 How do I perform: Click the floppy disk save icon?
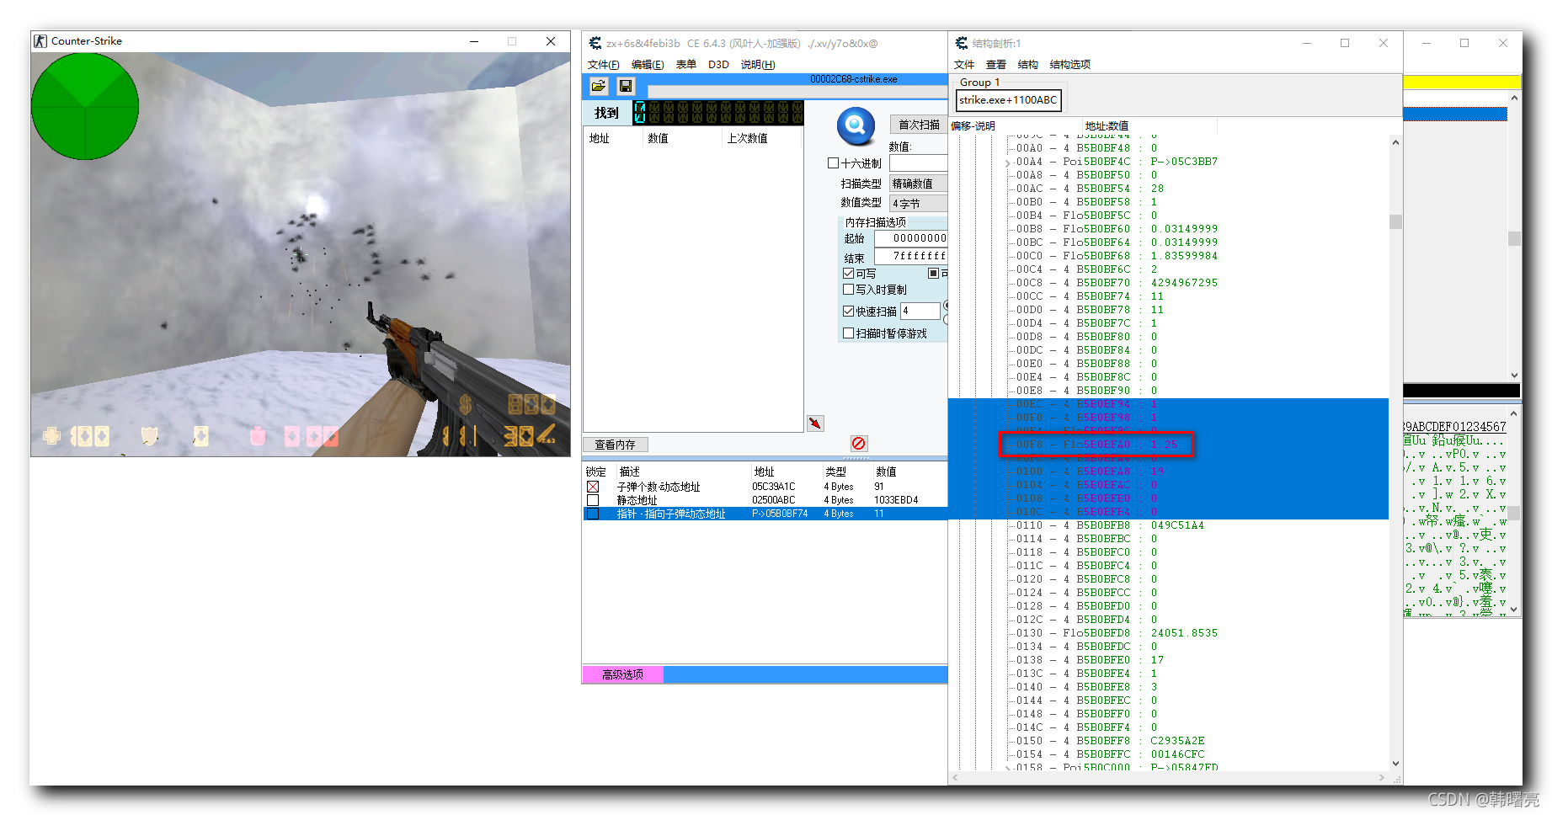(626, 86)
